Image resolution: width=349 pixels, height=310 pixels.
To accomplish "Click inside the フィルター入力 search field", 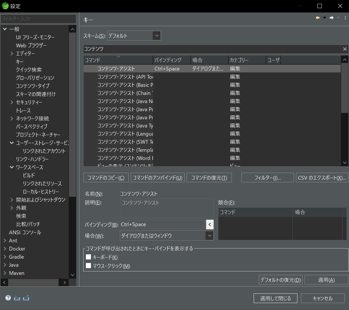I will tap(38, 19).
